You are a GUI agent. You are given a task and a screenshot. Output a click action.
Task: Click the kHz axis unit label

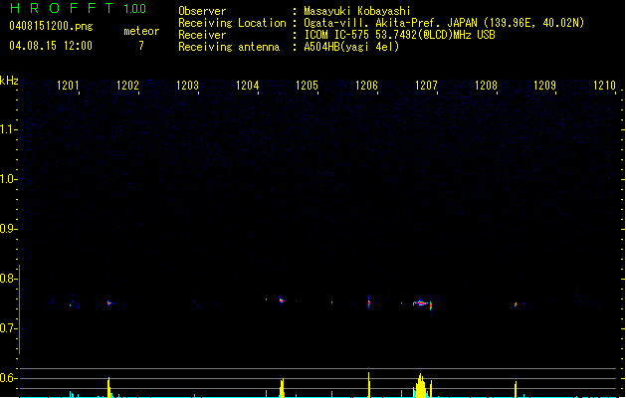[9, 81]
